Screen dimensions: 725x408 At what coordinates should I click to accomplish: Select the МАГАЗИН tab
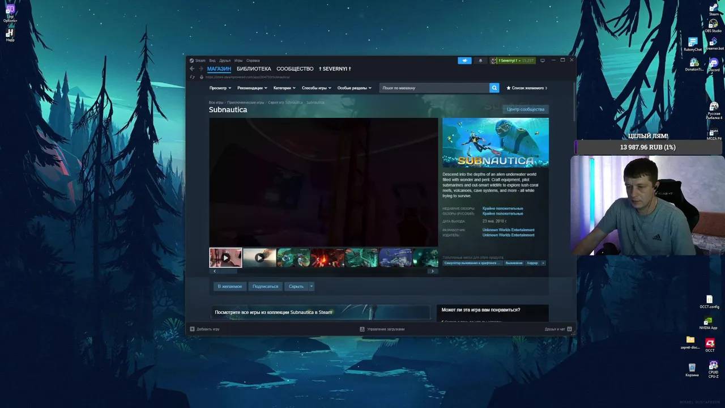click(x=219, y=69)
